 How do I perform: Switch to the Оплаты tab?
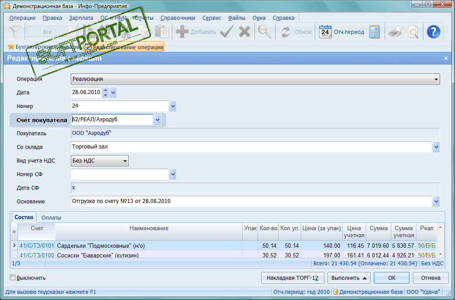tap(51, 218)
